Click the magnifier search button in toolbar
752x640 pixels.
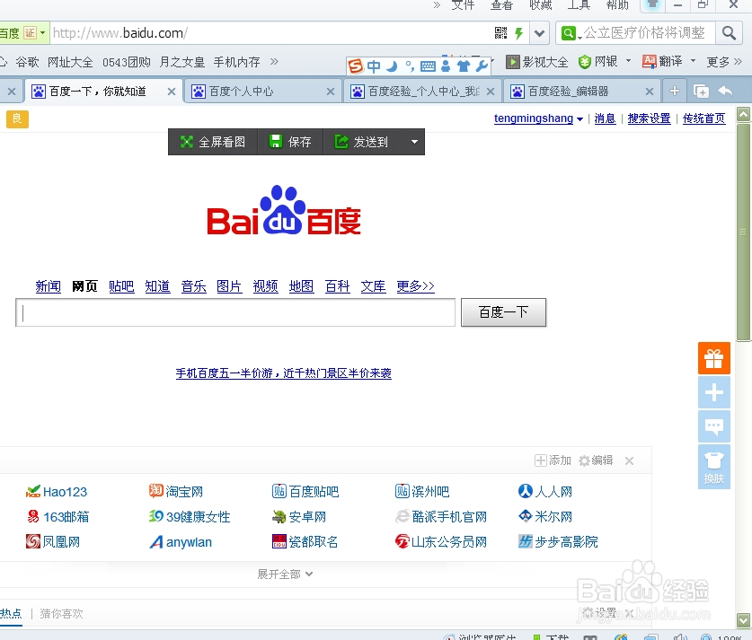click(729, 33)
